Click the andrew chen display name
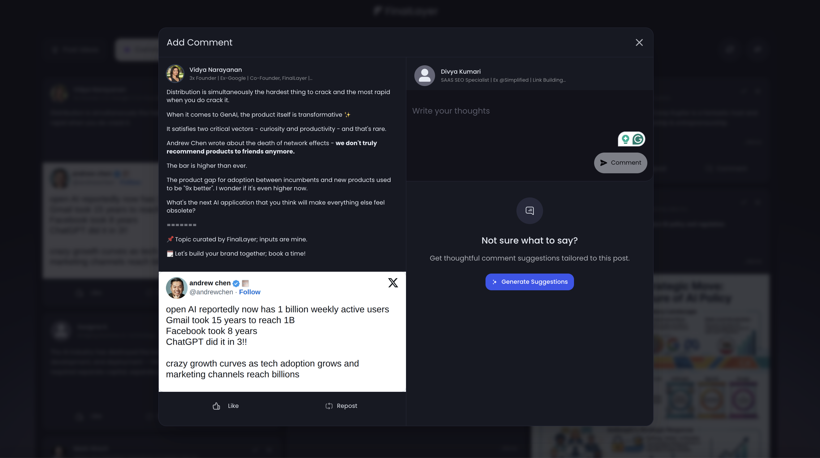The image size is (820, 458). point(210,283)
